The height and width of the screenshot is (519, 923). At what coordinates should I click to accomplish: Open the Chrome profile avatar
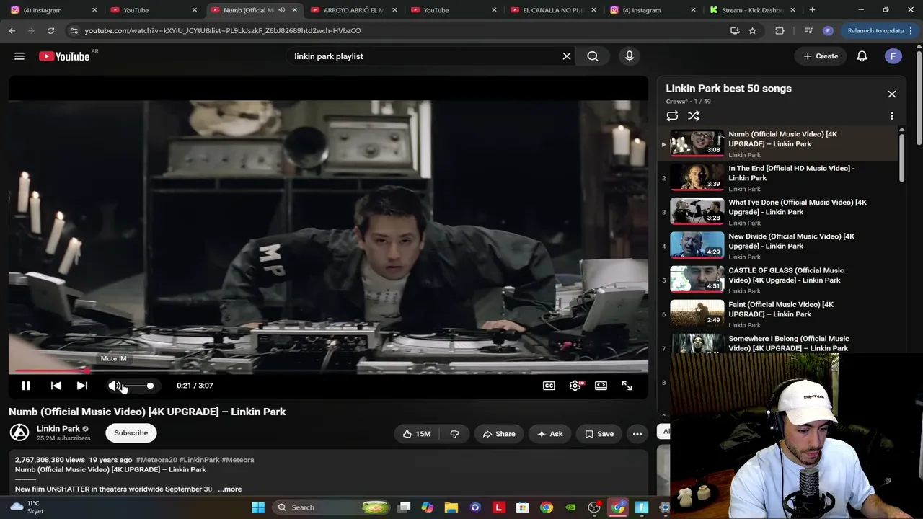[x=828, y=30]
